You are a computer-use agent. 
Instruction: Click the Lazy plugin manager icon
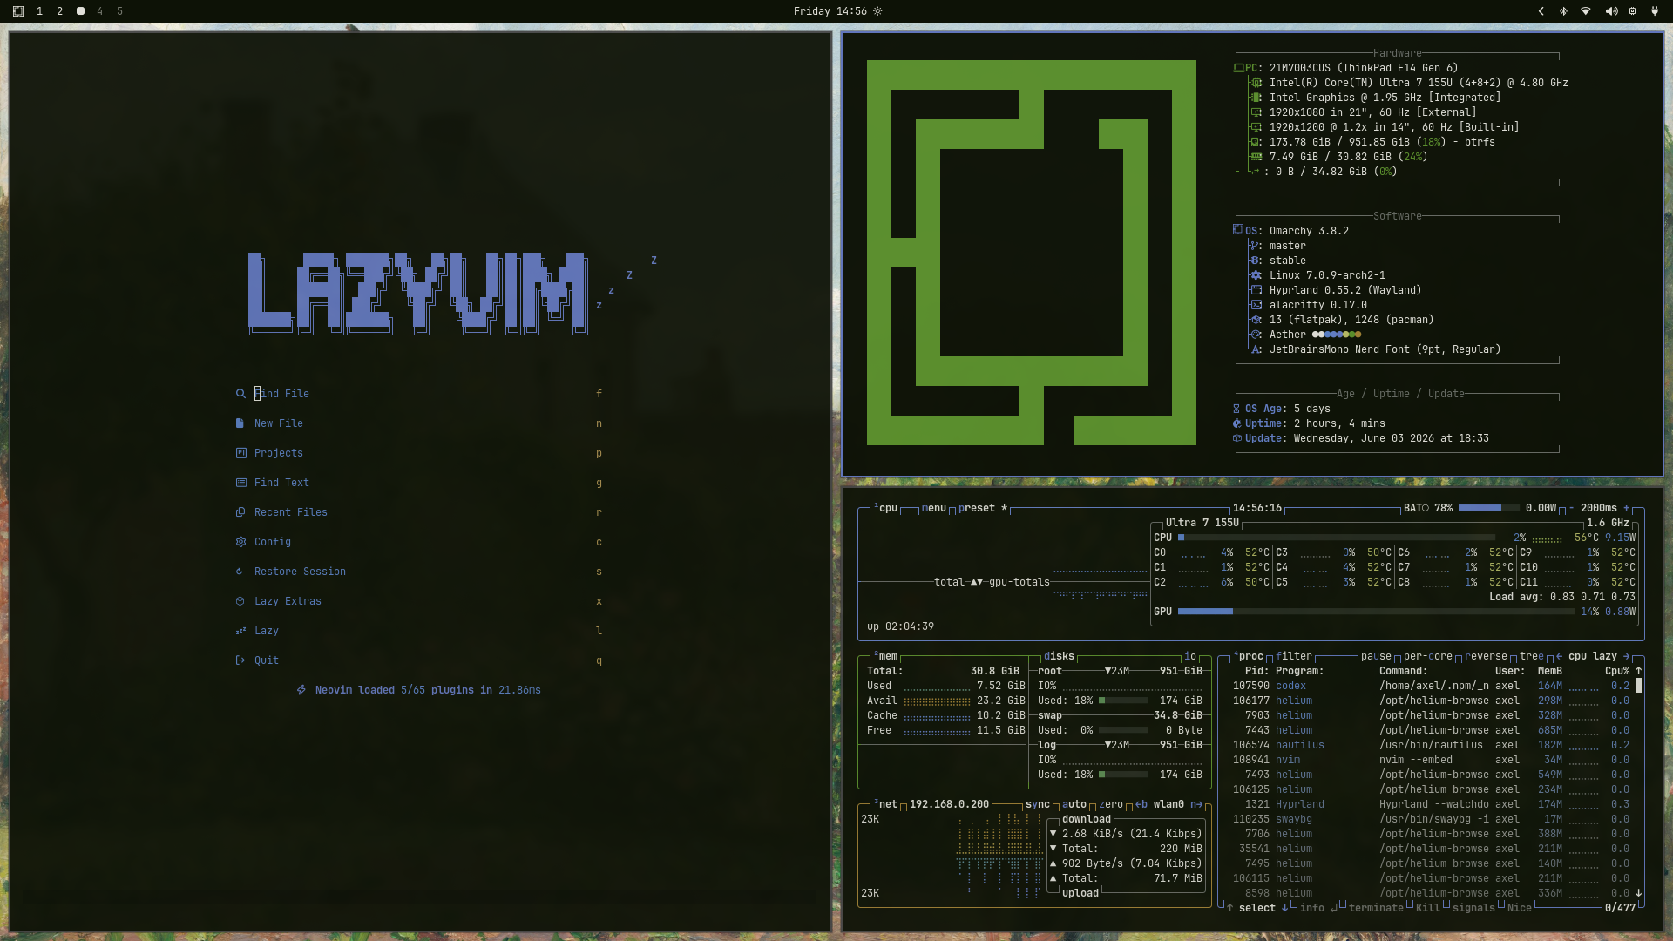click(x=240, y=631)
